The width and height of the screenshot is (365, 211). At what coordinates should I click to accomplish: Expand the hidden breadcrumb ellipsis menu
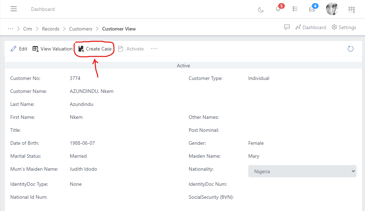tap(11, 29)
